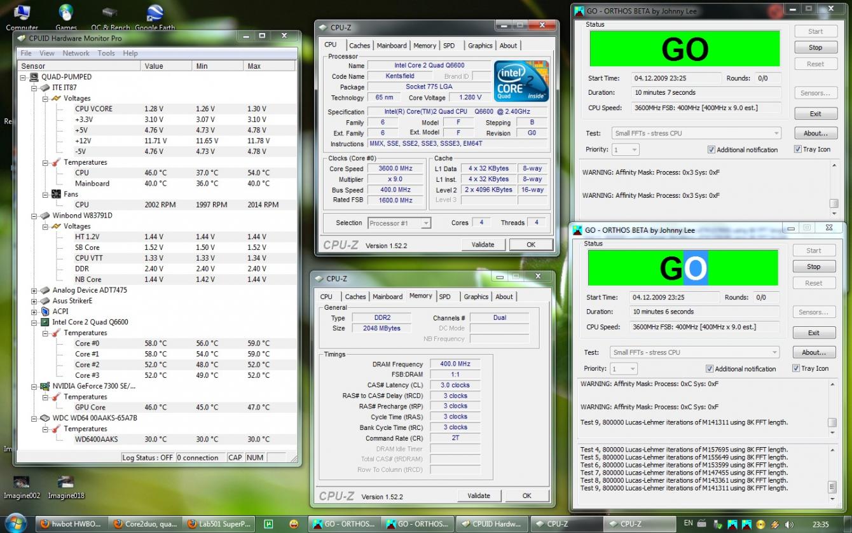Open the Windows Start orb

pyautogui.click(x=15, y=523)
